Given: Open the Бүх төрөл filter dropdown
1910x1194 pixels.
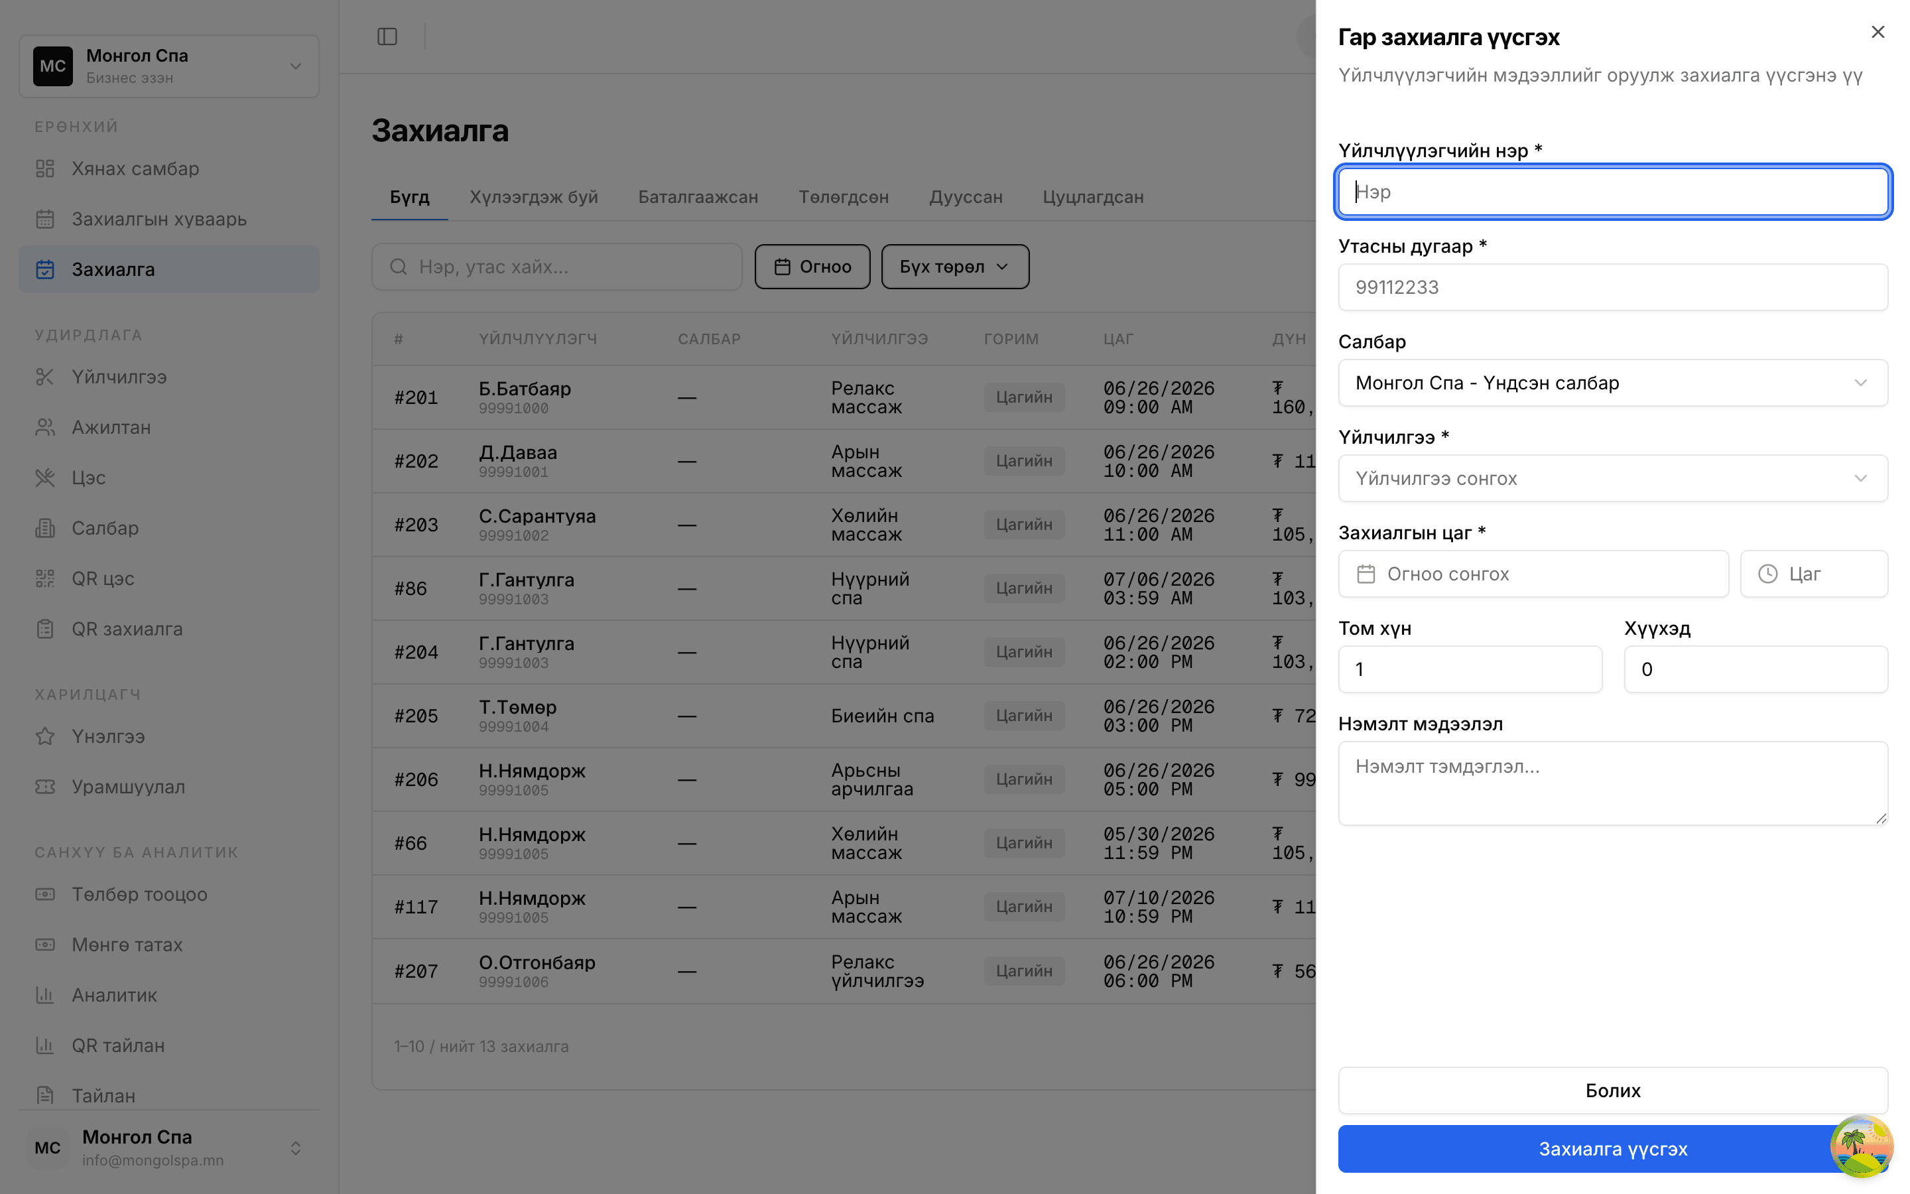Looking at the screenshot, I should 955,267.
